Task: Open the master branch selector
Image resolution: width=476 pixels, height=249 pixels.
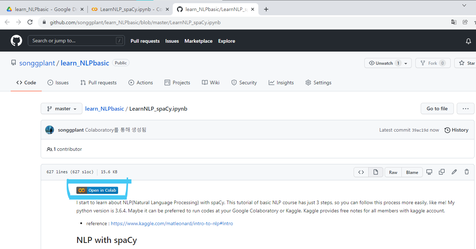Action: tap(61, 108)
